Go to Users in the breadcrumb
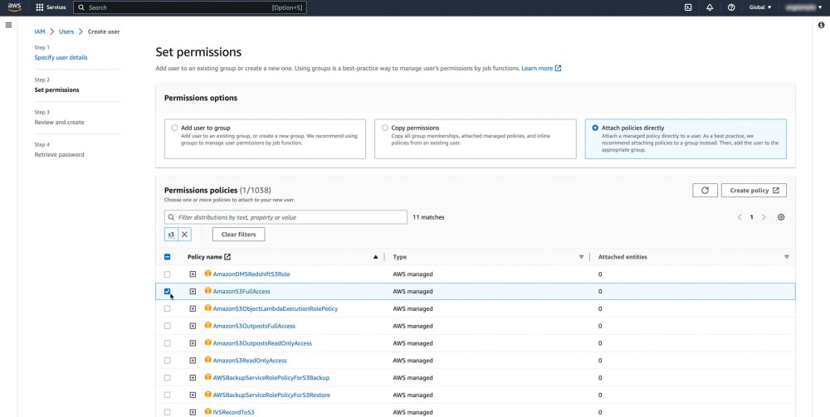This screenshot has width=830, height=417. pyautogui.click(x=66, y=31)
